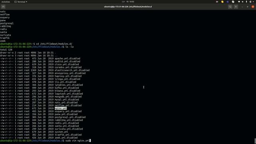Click kibana.yml.disabled file name
Viewport: 256px width, 144px height.
coord(68,91)
